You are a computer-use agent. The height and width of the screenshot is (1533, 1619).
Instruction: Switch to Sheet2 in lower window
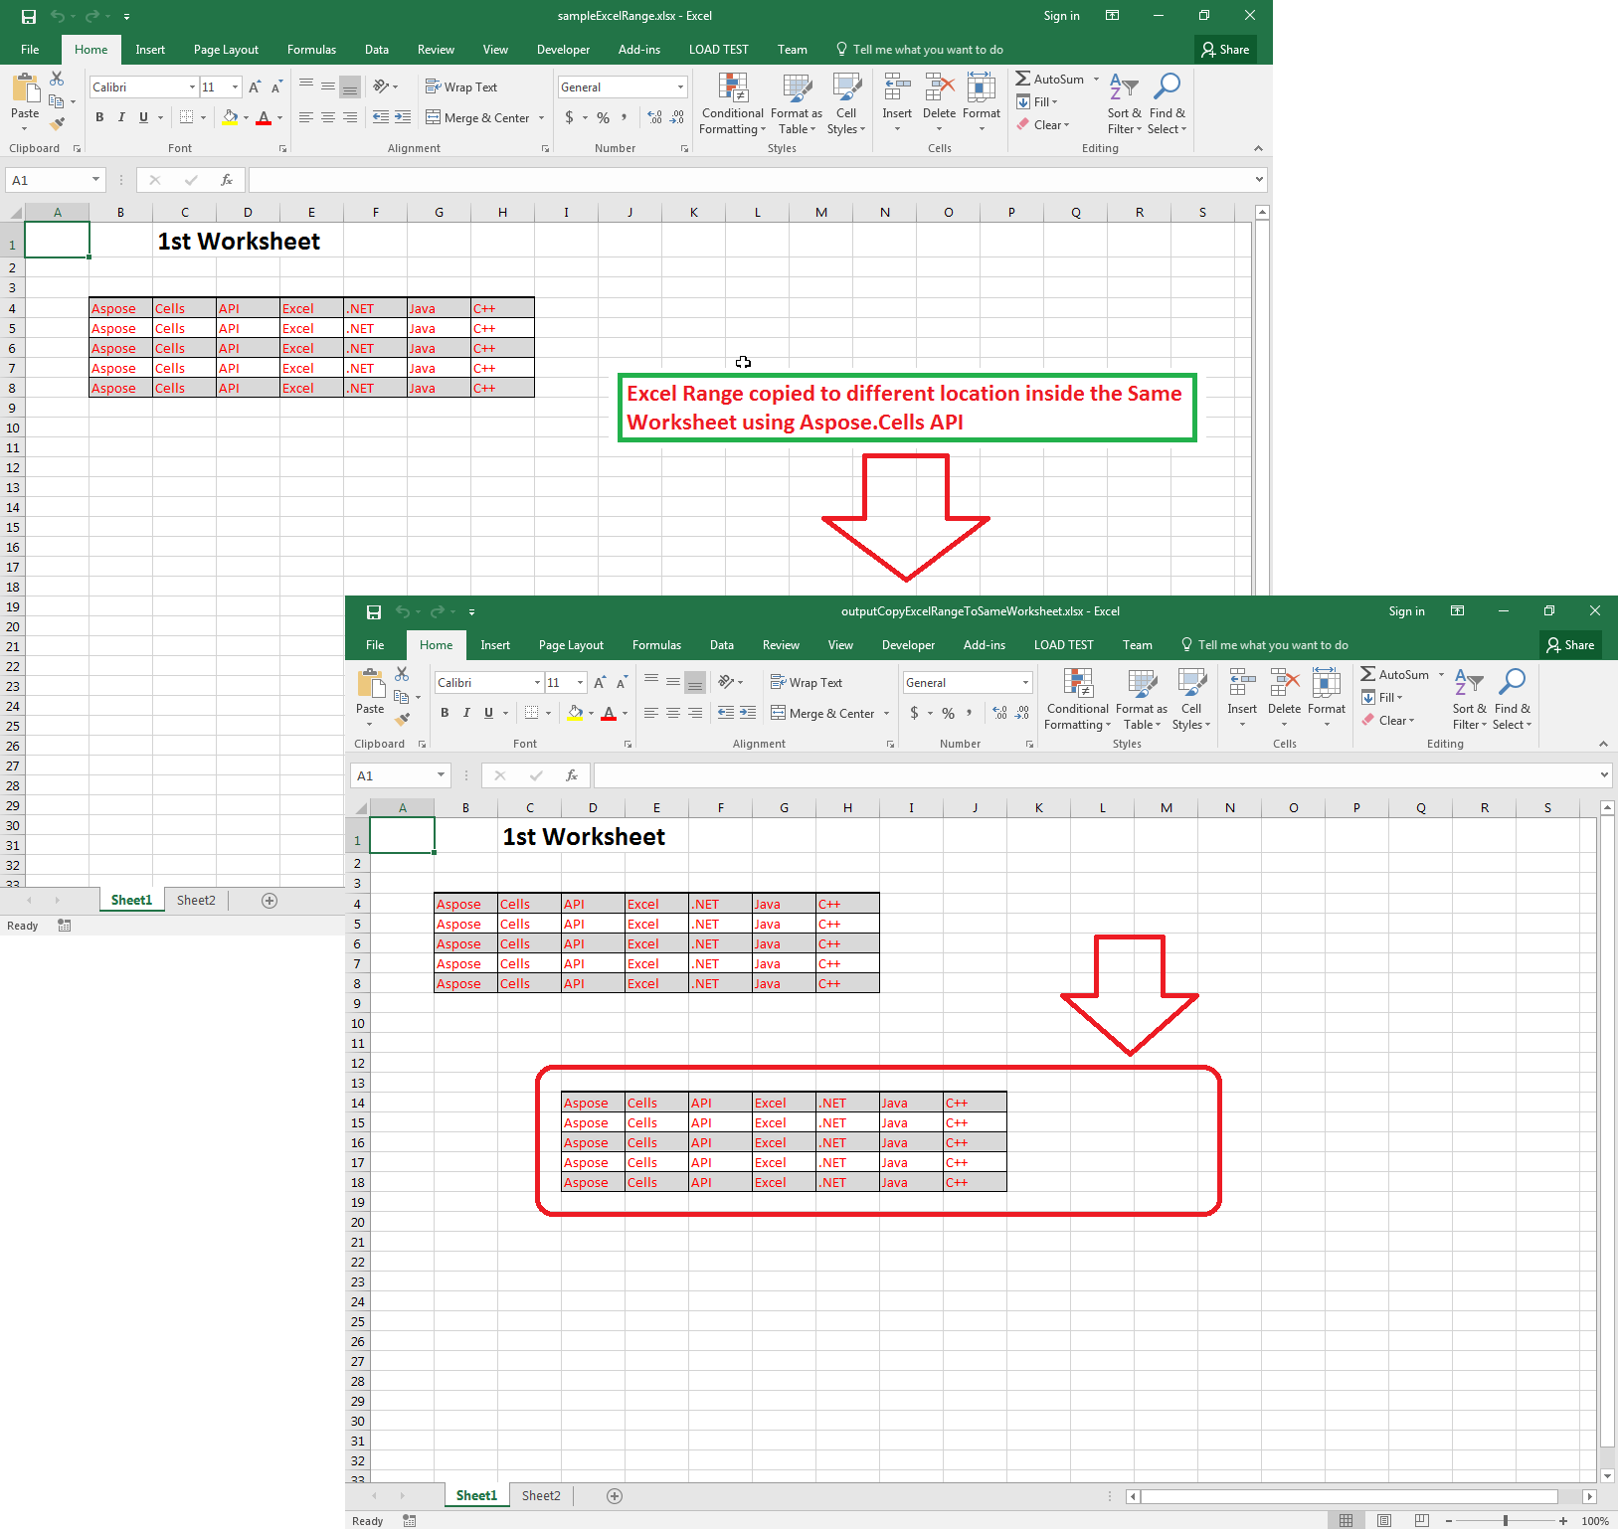coord(541,1496)
